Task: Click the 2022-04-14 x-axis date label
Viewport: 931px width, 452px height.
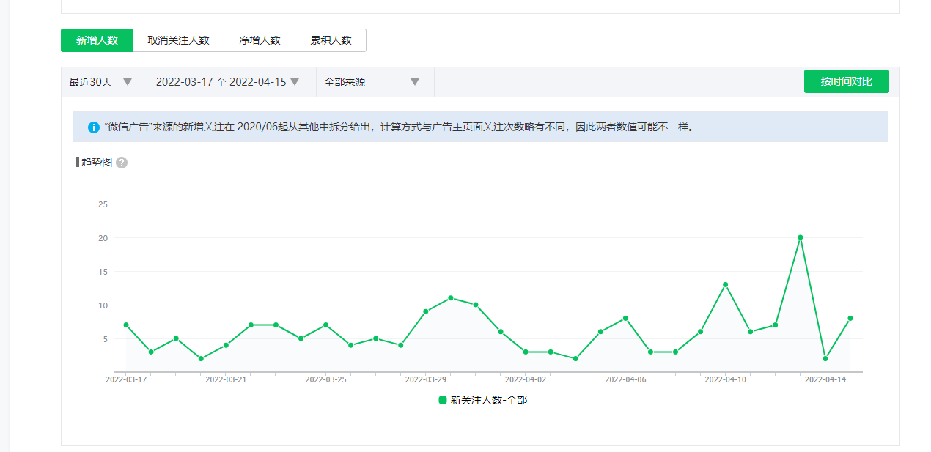Action: 825,379
